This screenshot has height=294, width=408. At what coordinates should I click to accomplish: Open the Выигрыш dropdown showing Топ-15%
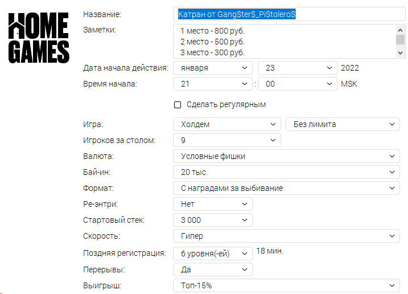(286, 285)
